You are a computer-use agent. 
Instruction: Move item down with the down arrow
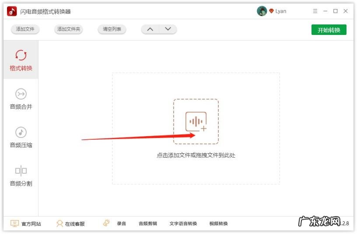click(x=168, y=29)
